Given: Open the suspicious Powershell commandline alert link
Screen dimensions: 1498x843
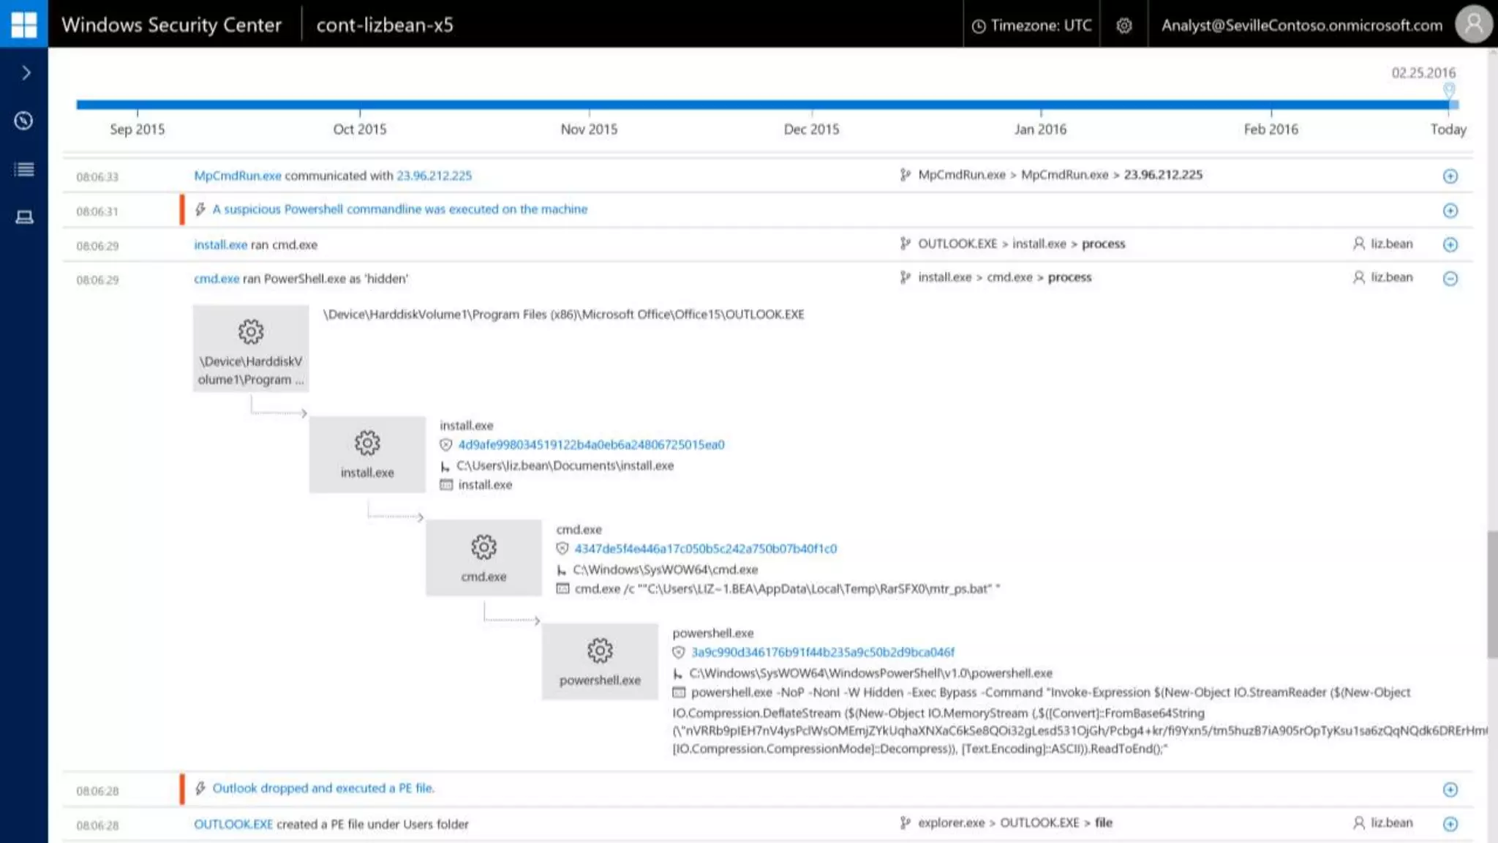Looking at the screenshot, I should tap(399, 209).
